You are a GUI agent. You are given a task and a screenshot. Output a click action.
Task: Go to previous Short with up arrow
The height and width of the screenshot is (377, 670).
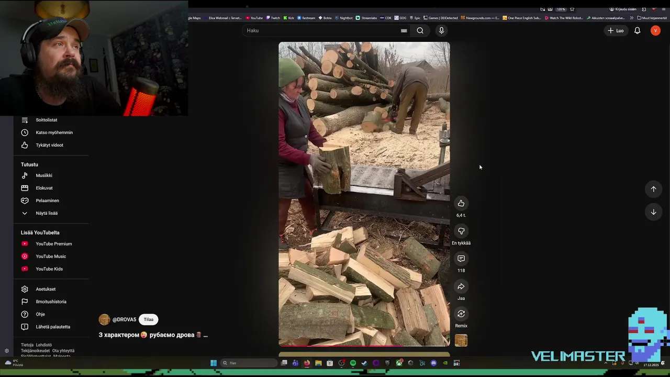pyautogui.click(x=653, y=189)
